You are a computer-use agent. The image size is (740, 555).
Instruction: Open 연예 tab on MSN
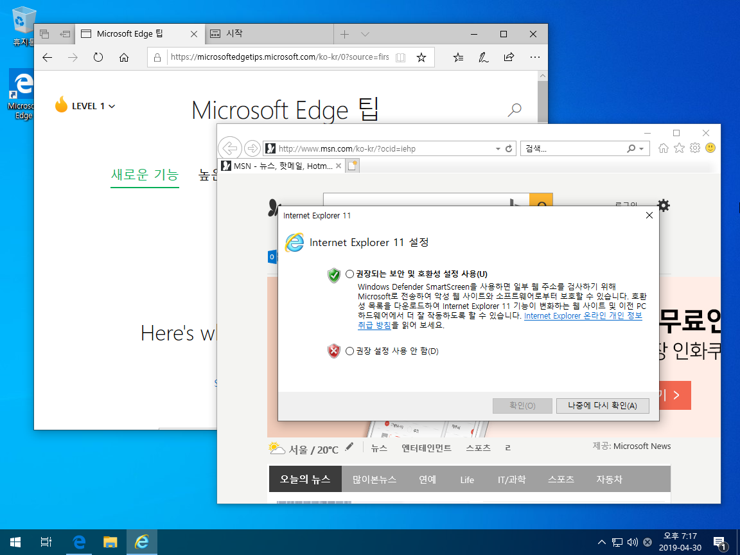[x=428, y=479]
